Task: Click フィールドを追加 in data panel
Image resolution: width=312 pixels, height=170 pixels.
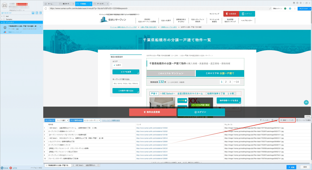Action: (x=303, y=120)
